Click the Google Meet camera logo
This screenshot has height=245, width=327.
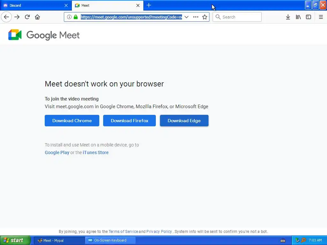(x=15, y=35)
